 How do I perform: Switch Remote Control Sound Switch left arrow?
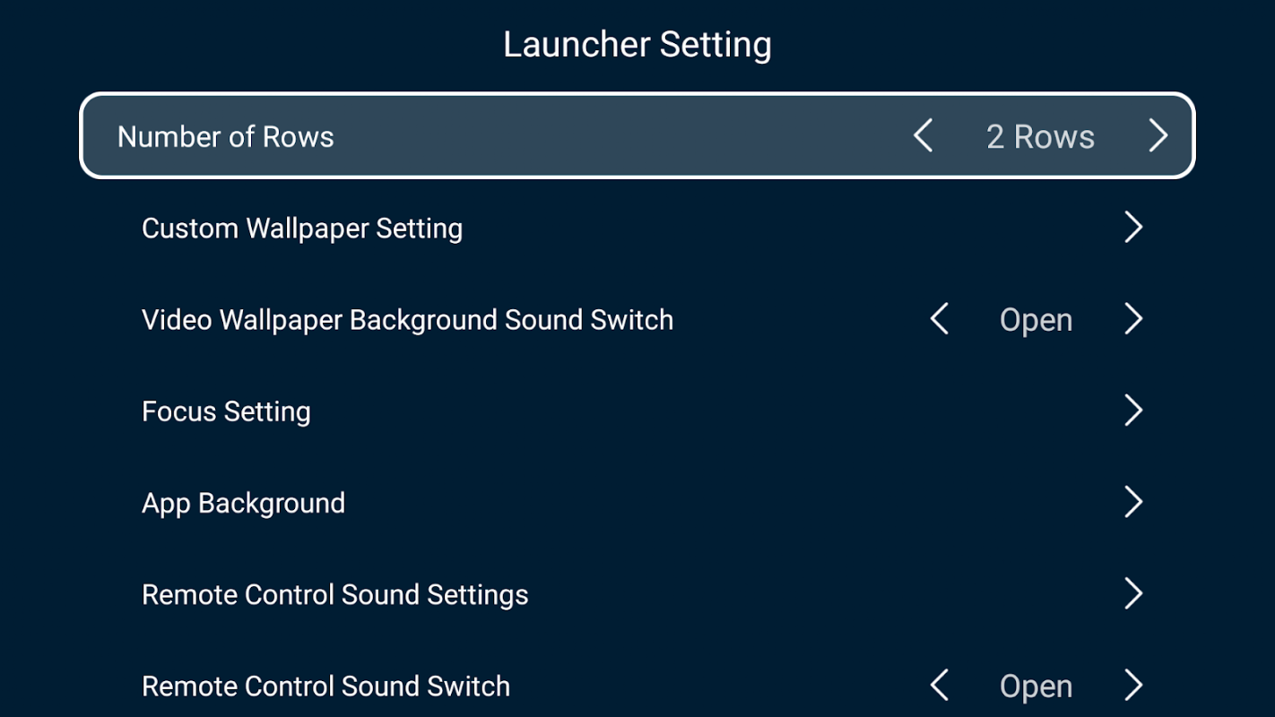[939, 686]
